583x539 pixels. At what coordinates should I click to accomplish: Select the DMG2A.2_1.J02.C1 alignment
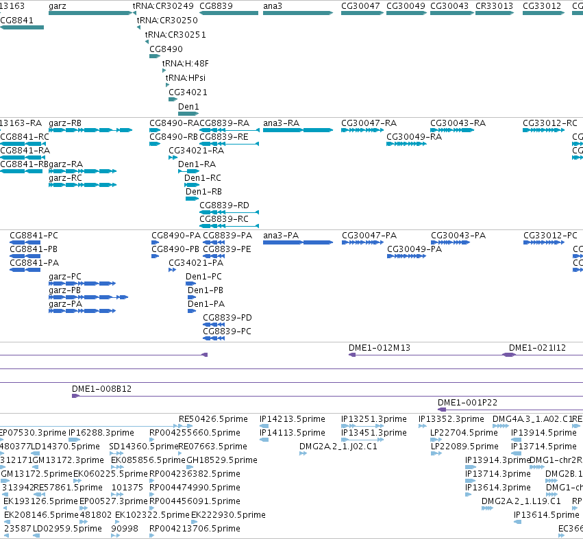tap(303, 453)
